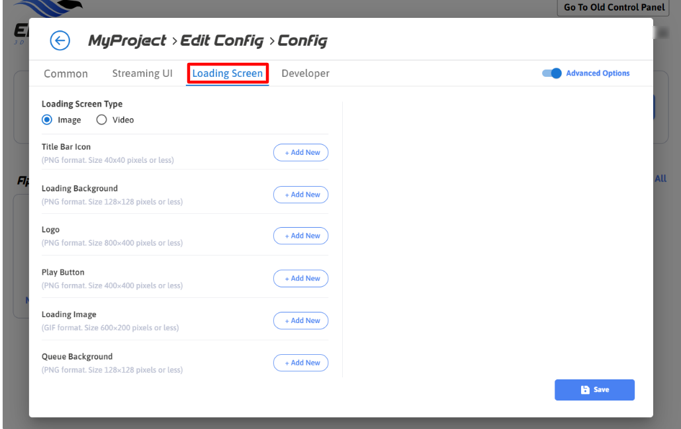Viewport: 681px width, 429px height.
Task: Add new Logo image
Action: click(301, 236)
